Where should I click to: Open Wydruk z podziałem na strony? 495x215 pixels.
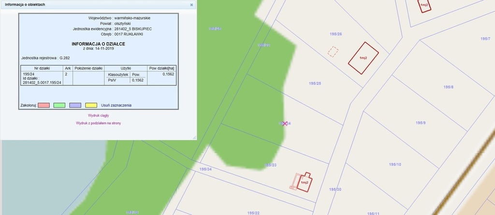click(x=98, y=123)
